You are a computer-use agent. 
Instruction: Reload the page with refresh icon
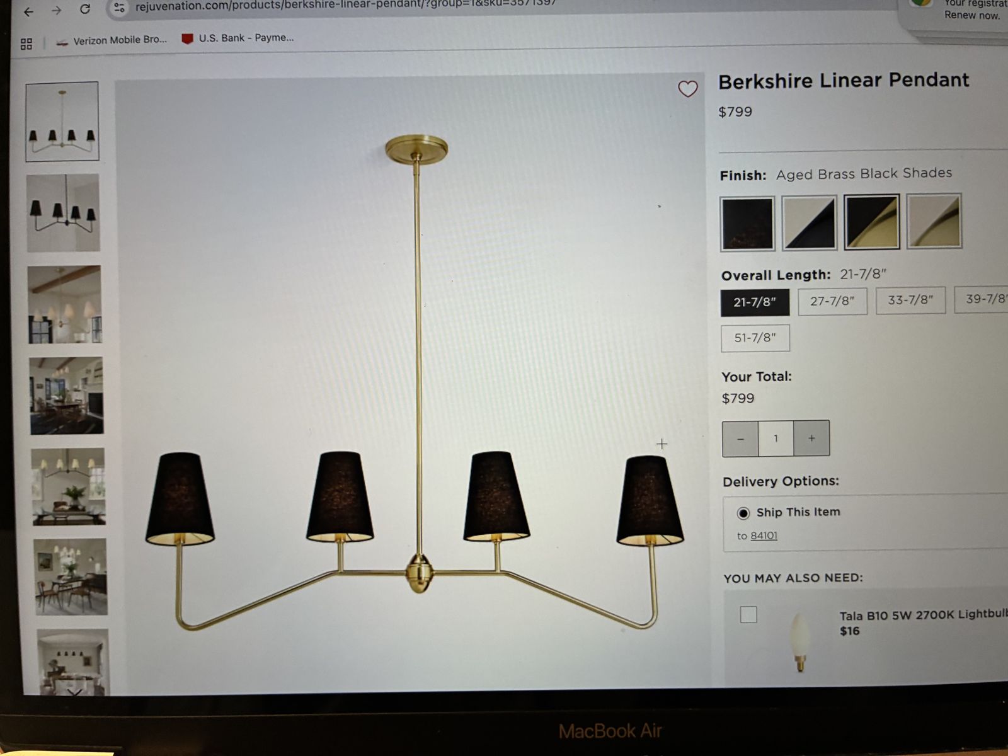tap(85, 9)
